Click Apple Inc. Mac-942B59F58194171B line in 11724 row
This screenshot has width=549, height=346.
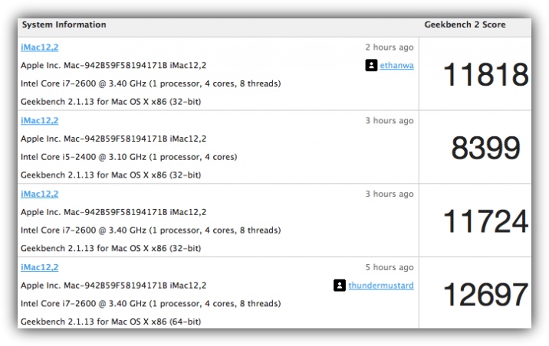[113, 212]
